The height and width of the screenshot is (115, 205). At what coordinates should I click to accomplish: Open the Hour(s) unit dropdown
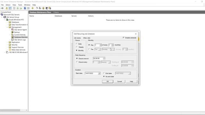pos(109,62)
